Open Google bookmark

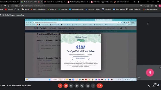point(25,9)
